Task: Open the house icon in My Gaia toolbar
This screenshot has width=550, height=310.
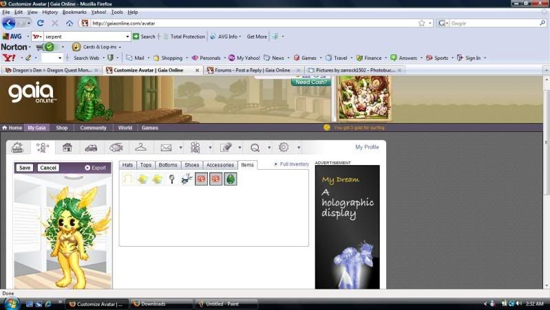Action: (x=67, y=148)
